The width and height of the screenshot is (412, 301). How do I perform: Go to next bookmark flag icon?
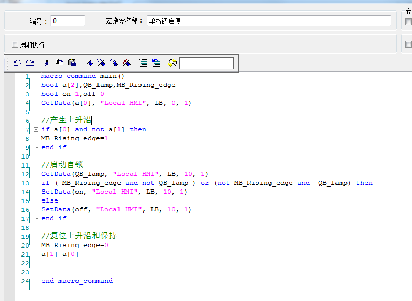101,63
